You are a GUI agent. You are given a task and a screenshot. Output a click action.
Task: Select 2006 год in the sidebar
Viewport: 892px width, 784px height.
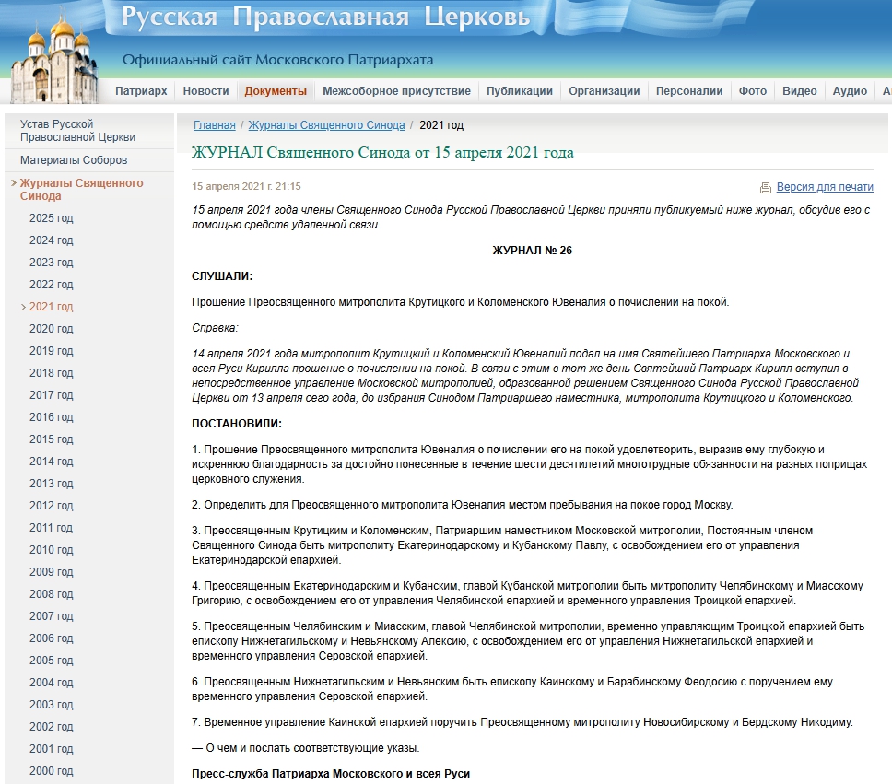52,638
